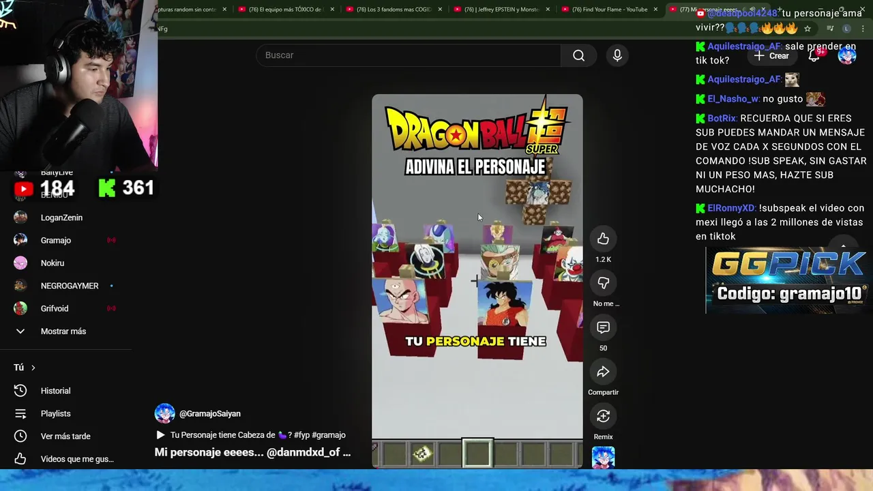Bookmark the page with the star icon
This screenshot has width=873, height=491.
click(808, 29)
